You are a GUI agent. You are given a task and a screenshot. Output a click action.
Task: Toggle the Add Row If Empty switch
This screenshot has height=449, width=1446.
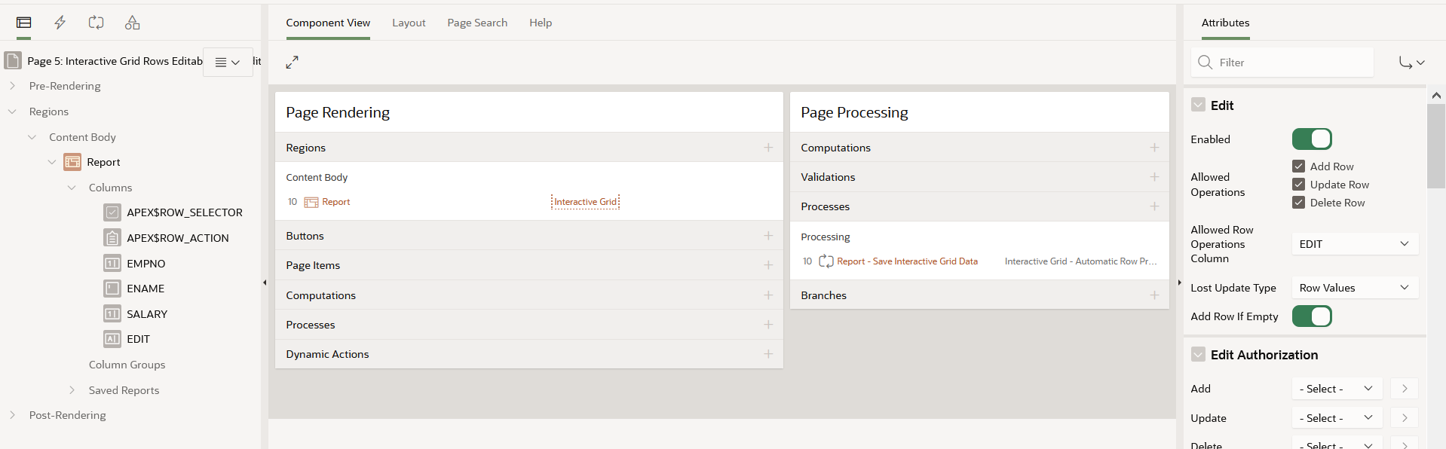pos(1312,316)
